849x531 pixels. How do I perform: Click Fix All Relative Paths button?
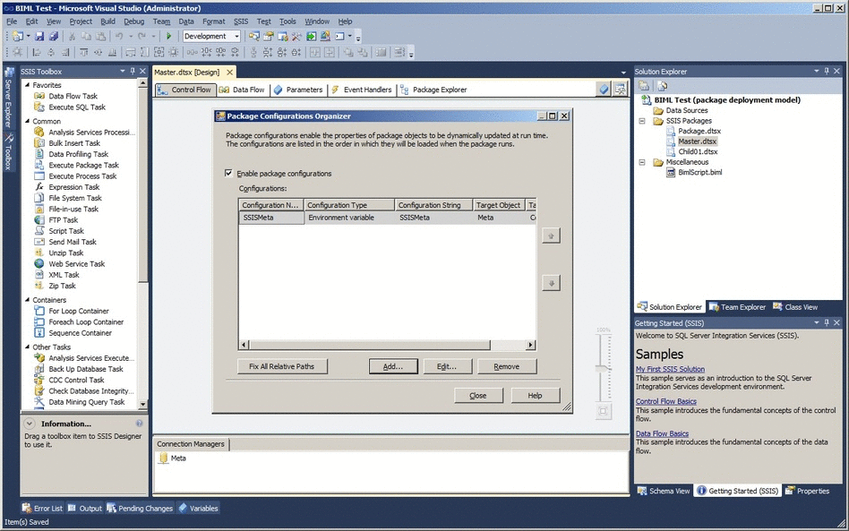pos(282,366)
